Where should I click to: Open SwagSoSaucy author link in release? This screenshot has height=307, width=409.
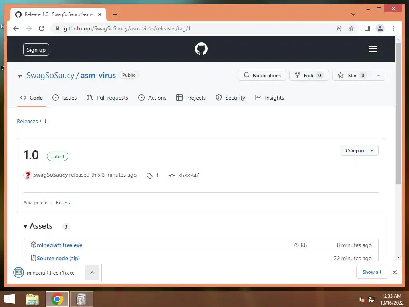point(50,175)
